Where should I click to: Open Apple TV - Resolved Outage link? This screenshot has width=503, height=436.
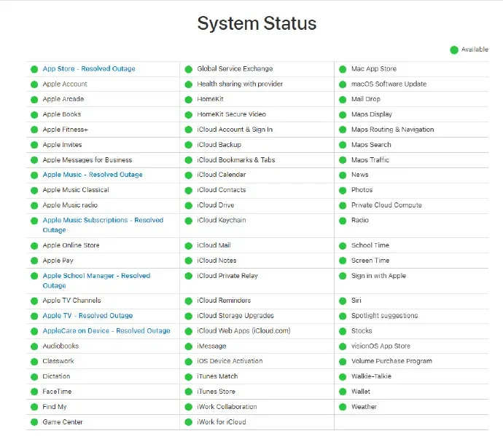(87, 316)
